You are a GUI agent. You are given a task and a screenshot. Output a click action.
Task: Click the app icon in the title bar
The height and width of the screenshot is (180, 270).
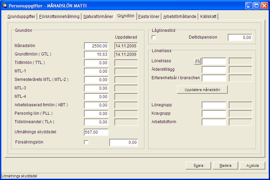tap(5, 5)
